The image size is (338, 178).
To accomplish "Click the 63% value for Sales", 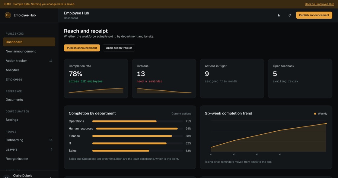I will [x=188, y=151].
